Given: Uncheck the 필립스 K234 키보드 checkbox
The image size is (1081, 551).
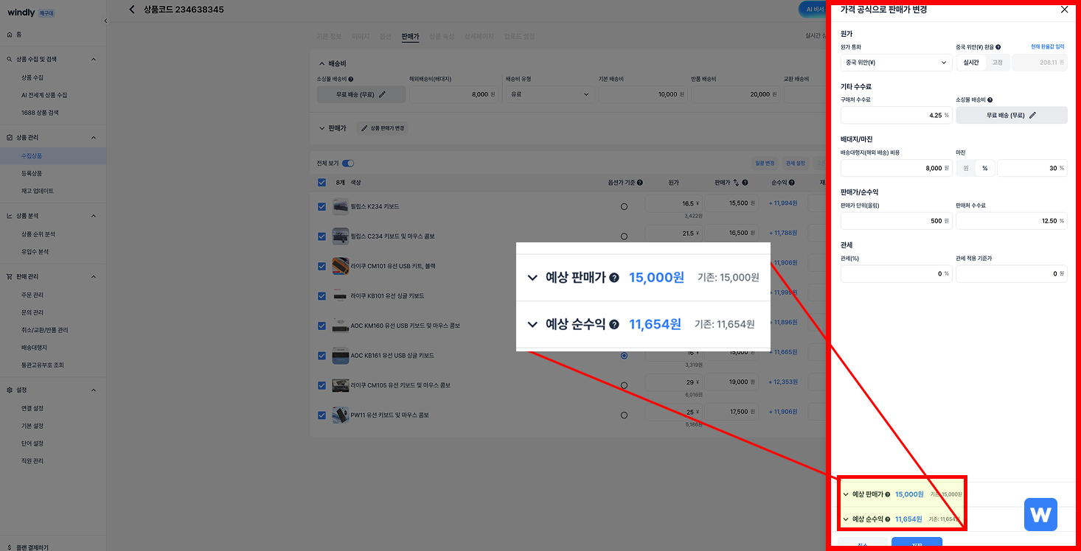Looking at the screenshot, I should point(321,207).
